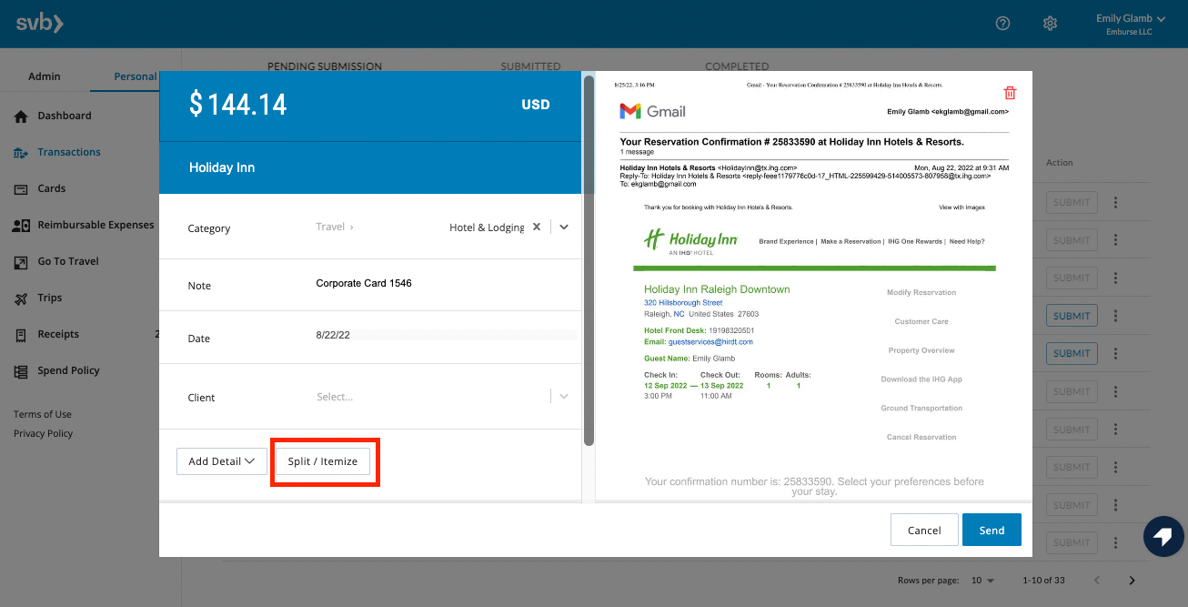Change rows per page dropdown
The width and height of the screenshot is (1188, 607).
click(x=982, y=581)
